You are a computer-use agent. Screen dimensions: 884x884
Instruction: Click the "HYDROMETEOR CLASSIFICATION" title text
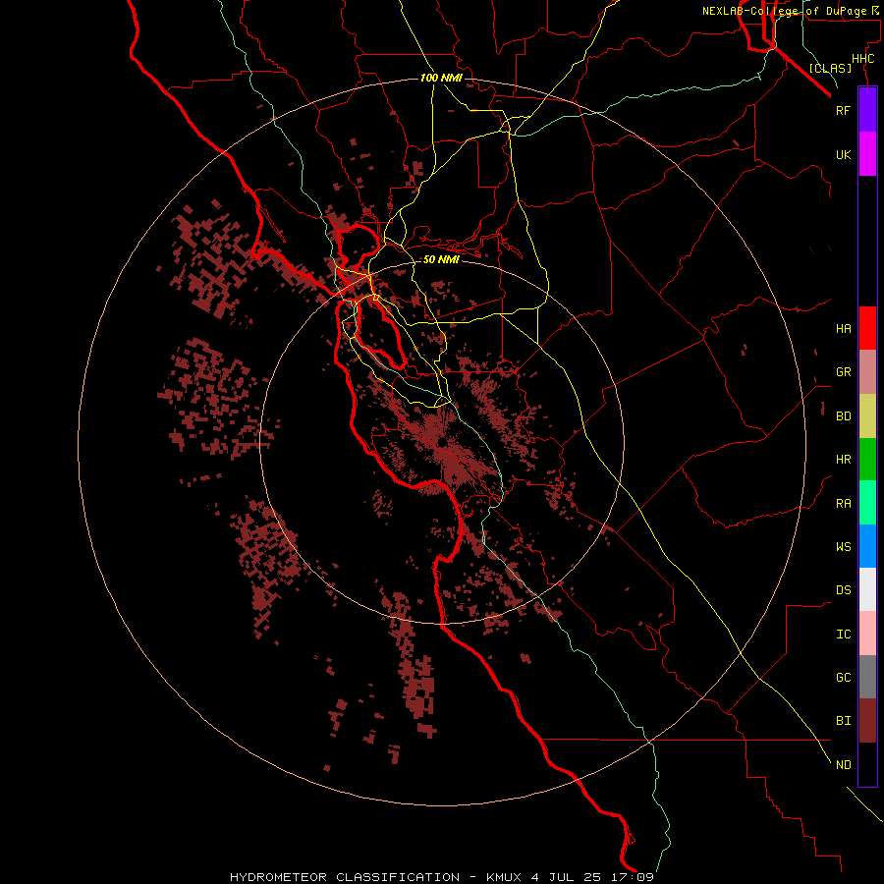click(345, 877)
